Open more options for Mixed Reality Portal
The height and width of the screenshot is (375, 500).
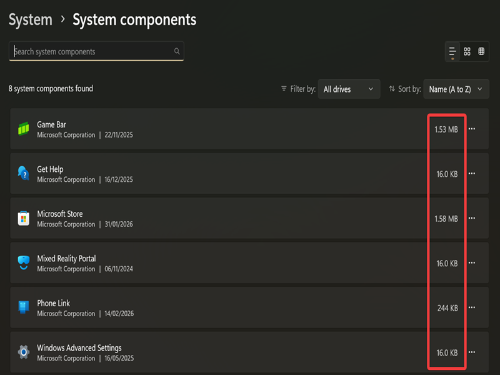coord(472,262)
